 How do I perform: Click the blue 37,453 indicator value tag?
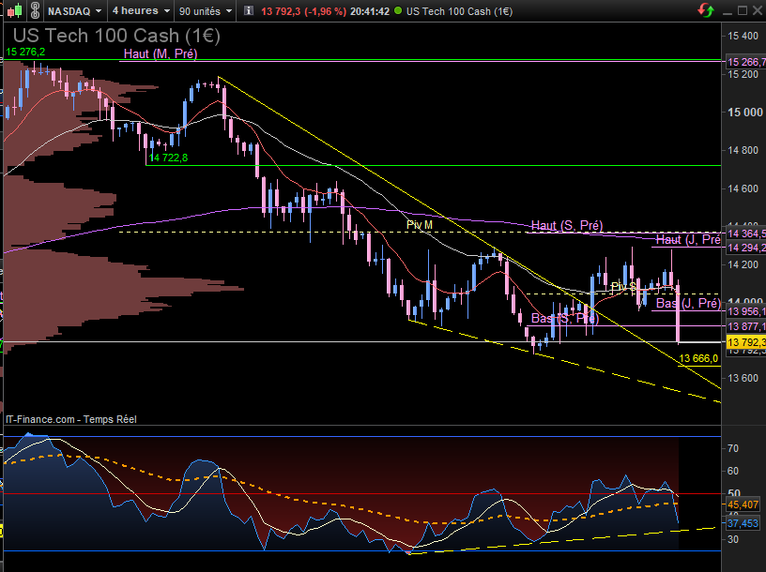coord(743,523)
